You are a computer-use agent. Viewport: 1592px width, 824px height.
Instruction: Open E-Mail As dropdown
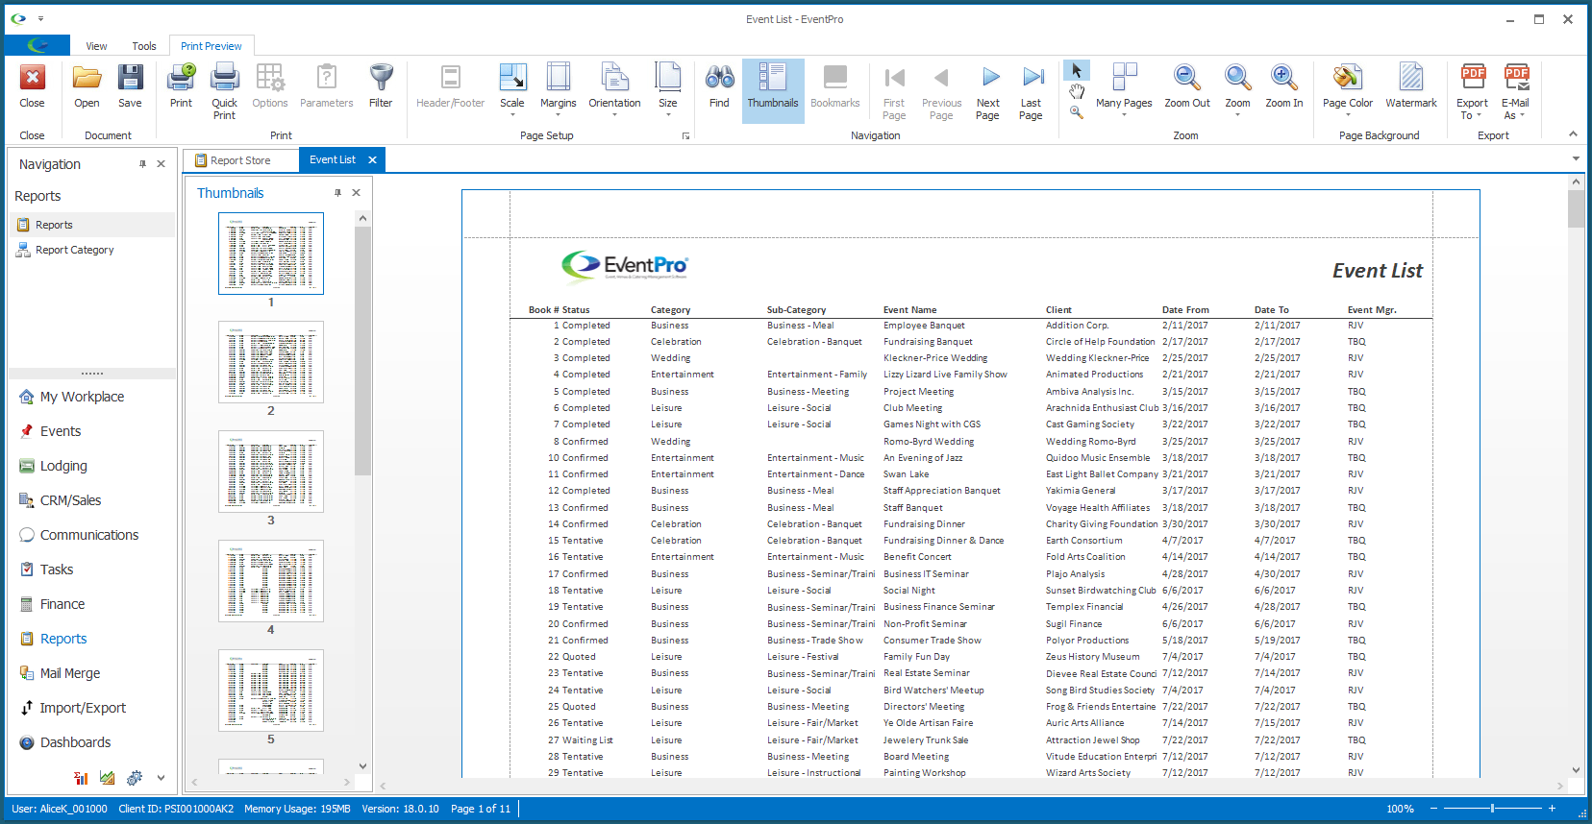pos(1516,91)
